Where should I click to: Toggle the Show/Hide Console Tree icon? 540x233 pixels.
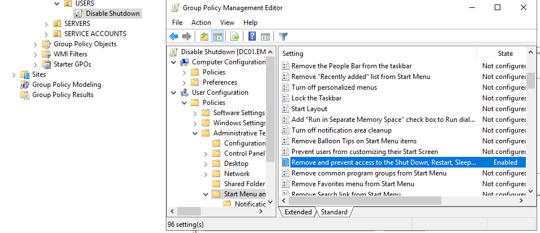click(217, 37)
